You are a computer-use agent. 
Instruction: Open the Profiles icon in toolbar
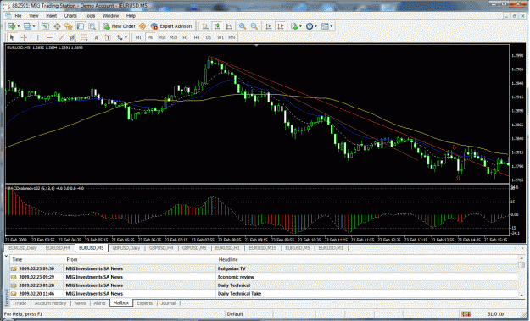(x=27, y=26)
